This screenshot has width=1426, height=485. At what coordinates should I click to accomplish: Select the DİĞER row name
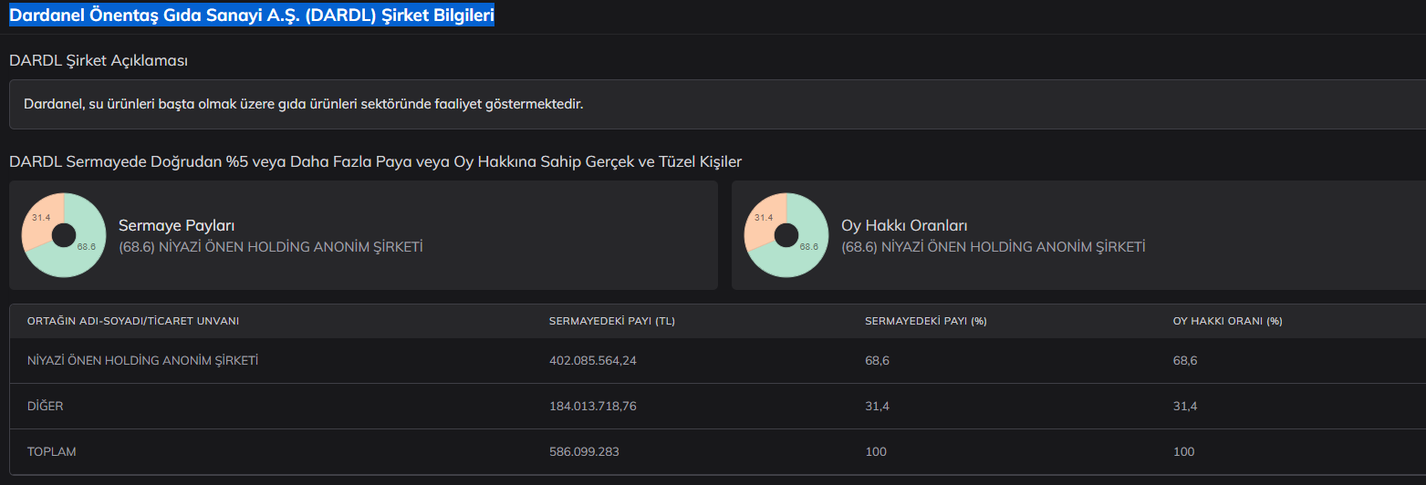(46, 407)
